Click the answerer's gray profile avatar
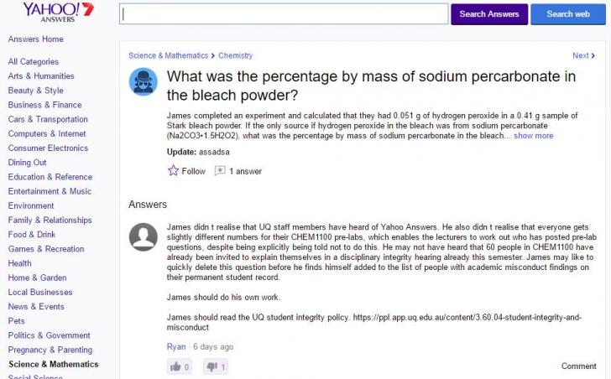The image size is (611, 379). point(143,237)
